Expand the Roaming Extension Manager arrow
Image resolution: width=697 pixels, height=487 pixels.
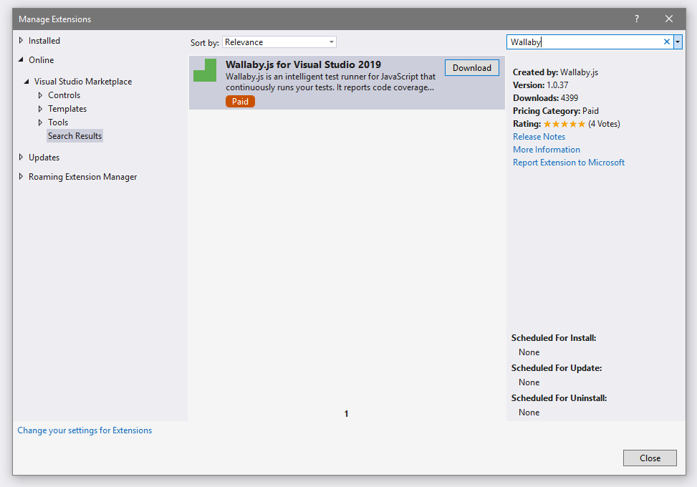21,176
